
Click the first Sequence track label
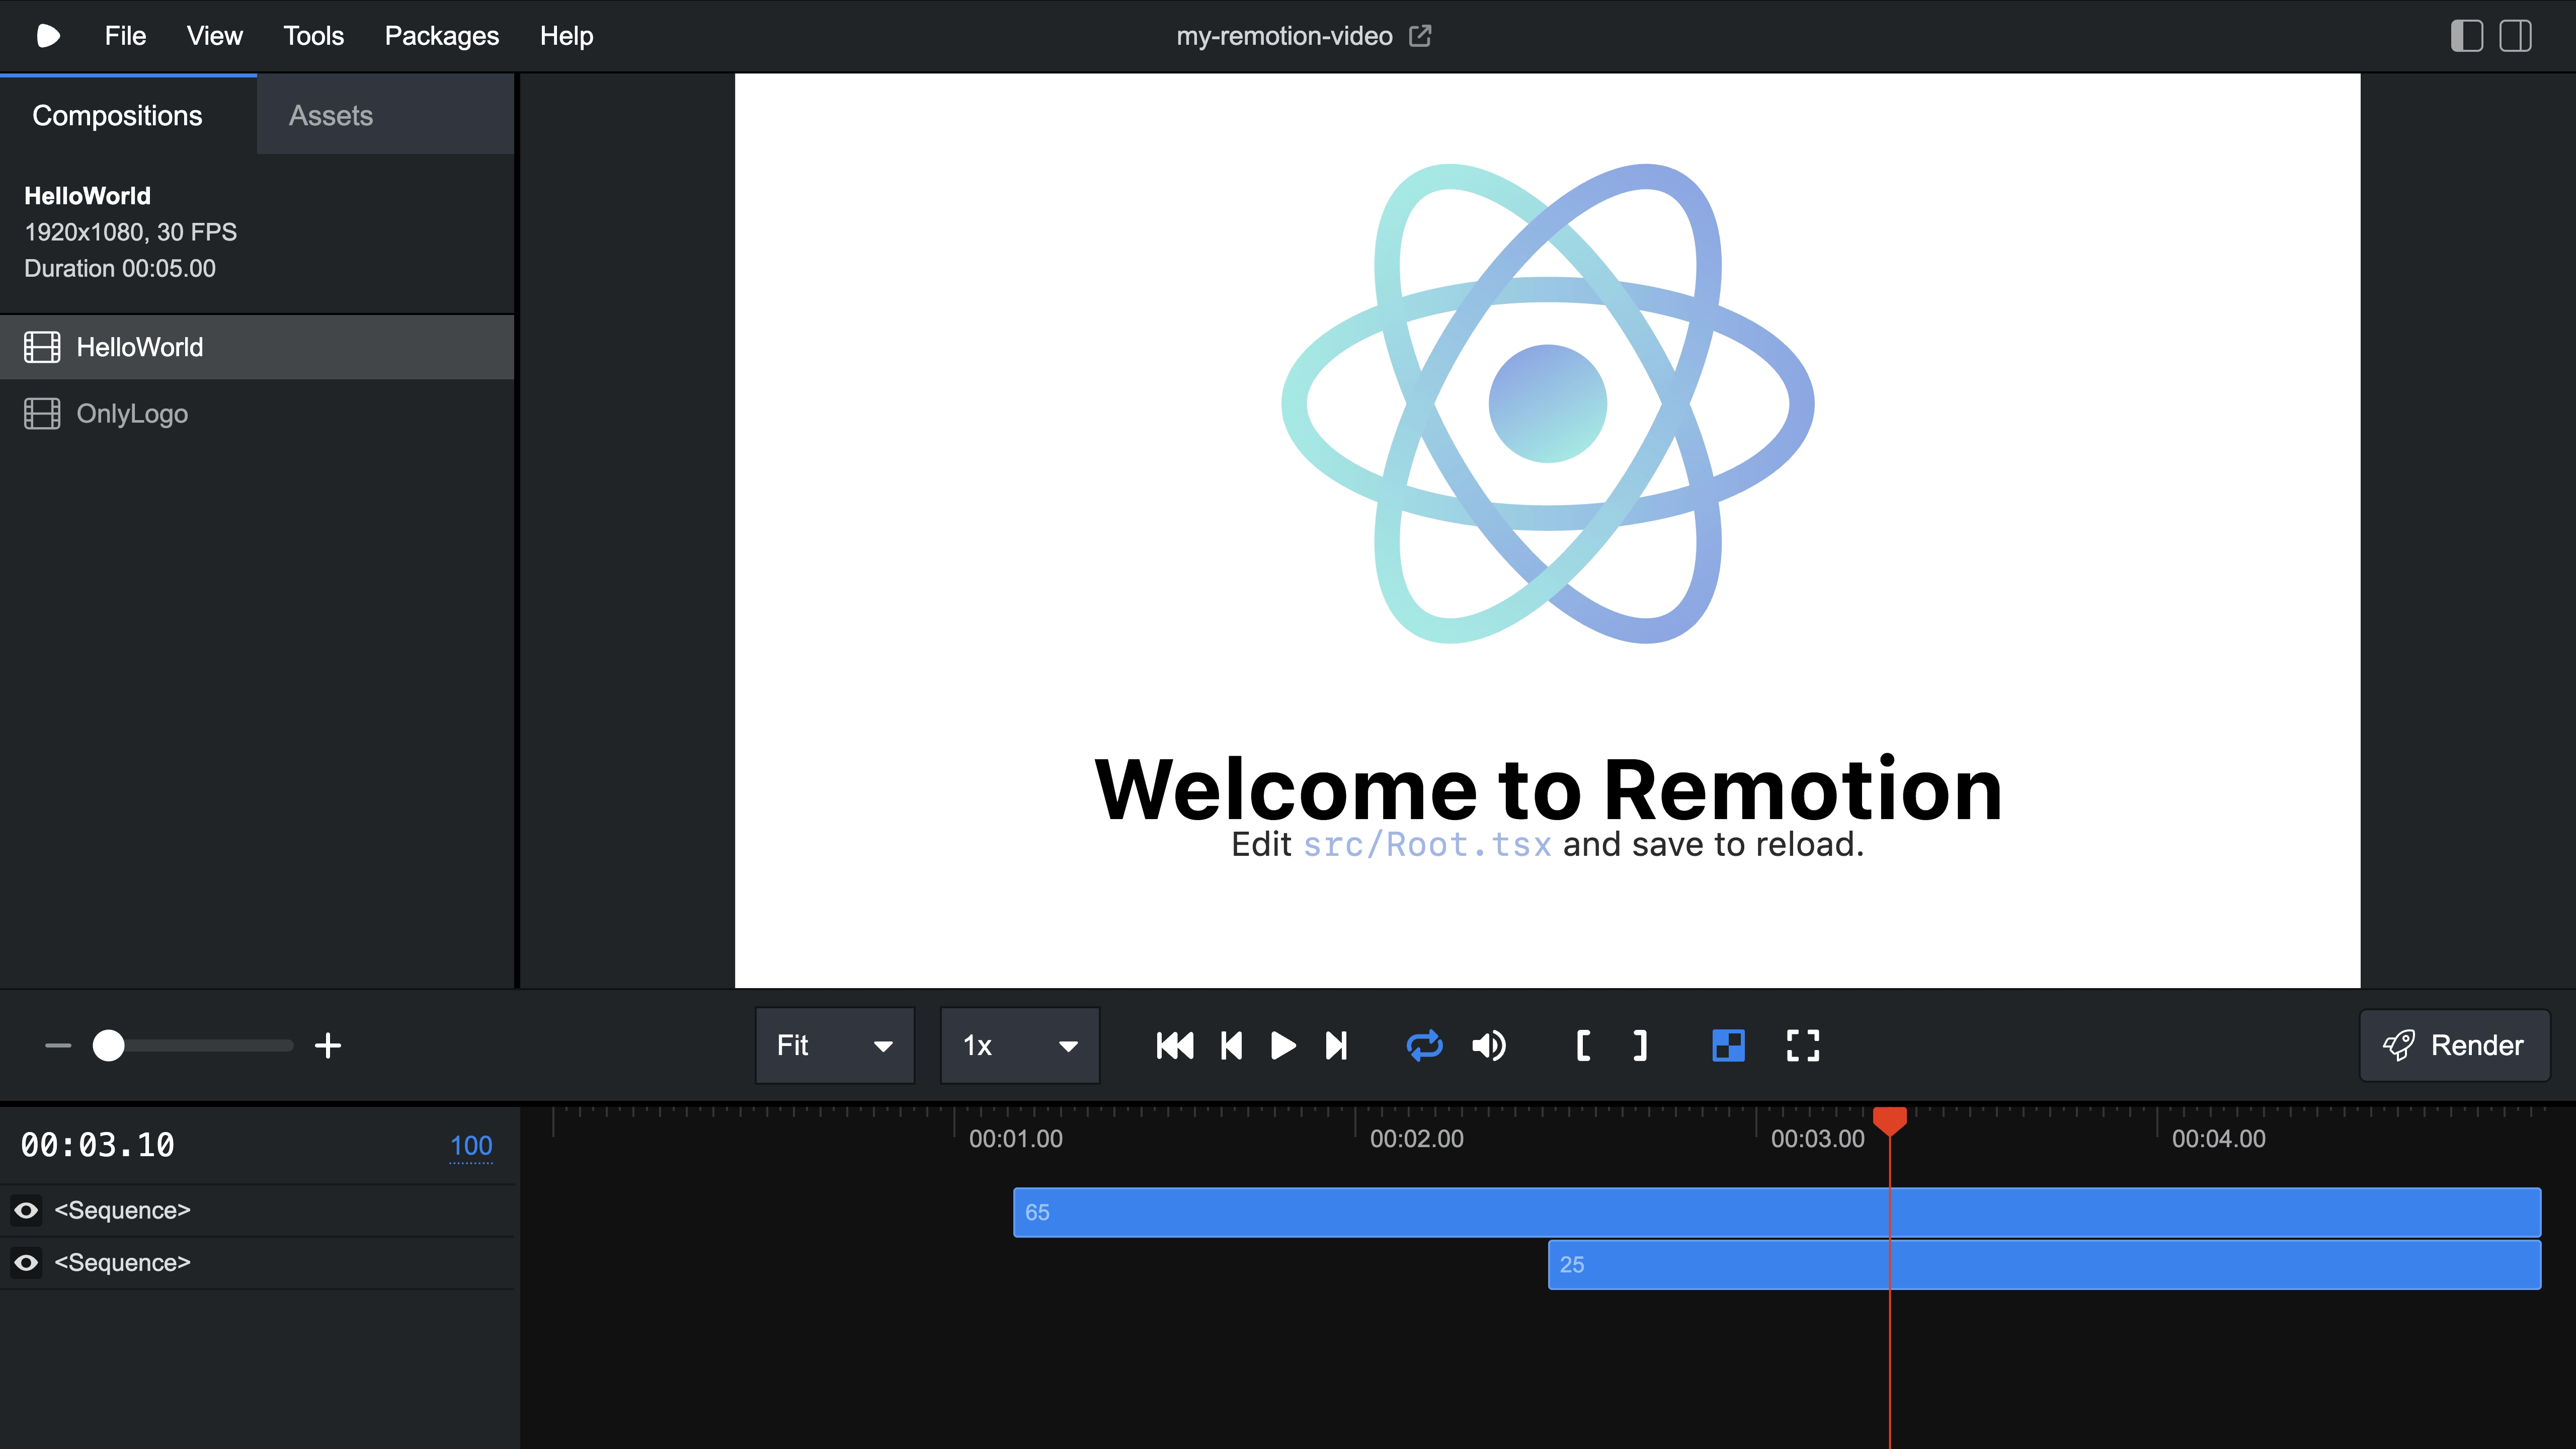122,1211
